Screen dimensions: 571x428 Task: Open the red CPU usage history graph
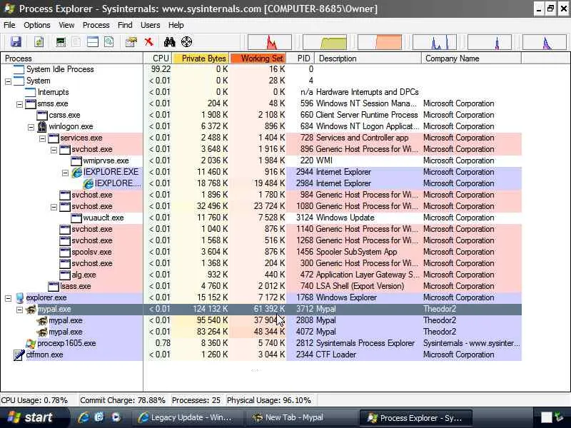(270, 42)
